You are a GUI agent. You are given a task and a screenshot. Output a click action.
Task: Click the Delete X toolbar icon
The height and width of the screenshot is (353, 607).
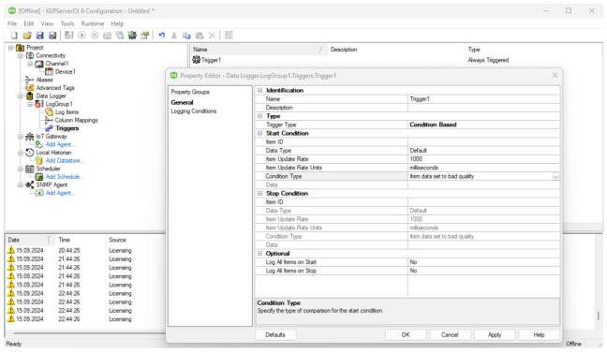[212, 36]
